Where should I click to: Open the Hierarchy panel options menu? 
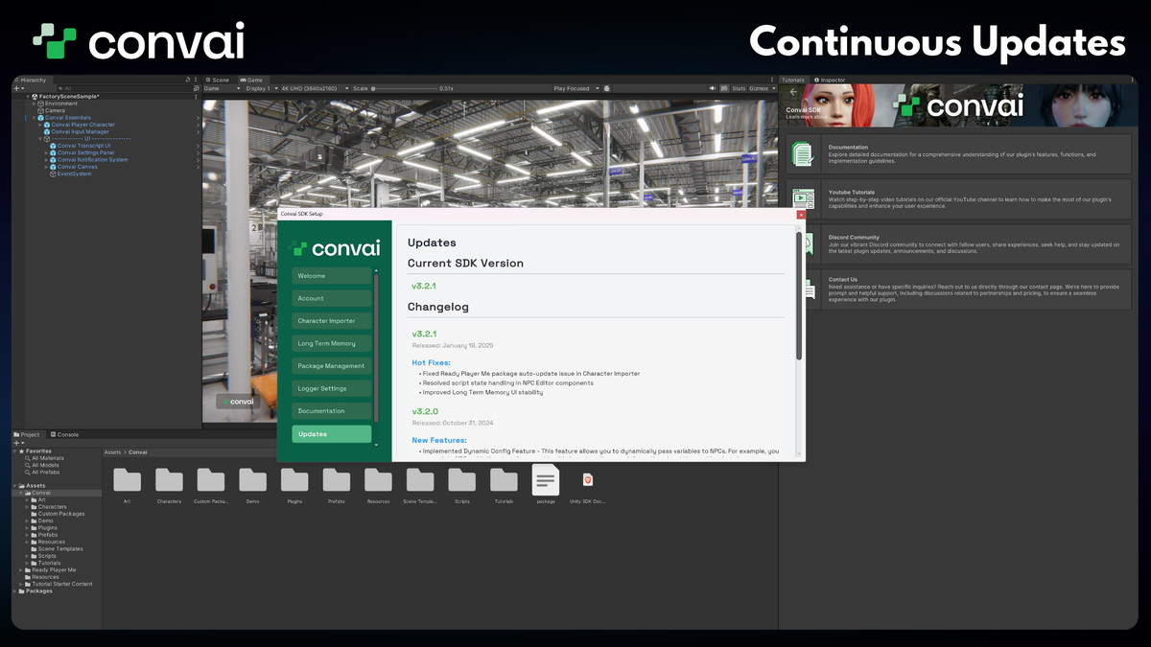(197, 81)
